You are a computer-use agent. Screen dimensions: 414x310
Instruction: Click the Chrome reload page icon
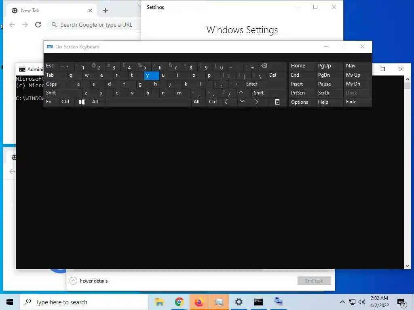point(38,25)
